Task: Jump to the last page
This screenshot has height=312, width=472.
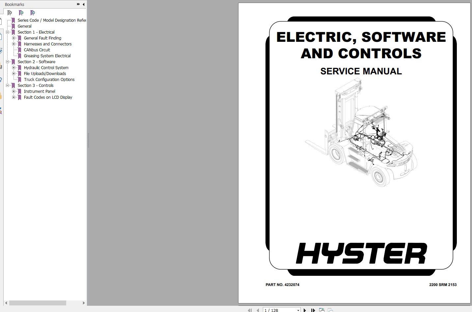Action: pos(313,310)
